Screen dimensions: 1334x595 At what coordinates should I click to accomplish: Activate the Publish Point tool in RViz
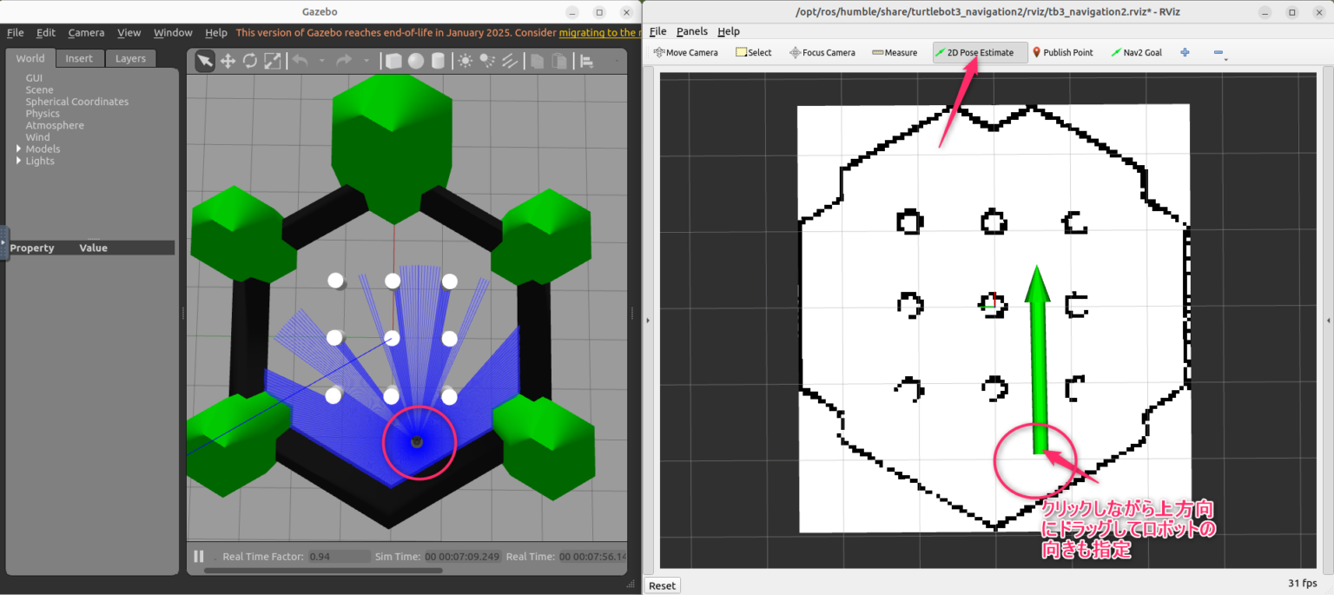point(1062,52)
